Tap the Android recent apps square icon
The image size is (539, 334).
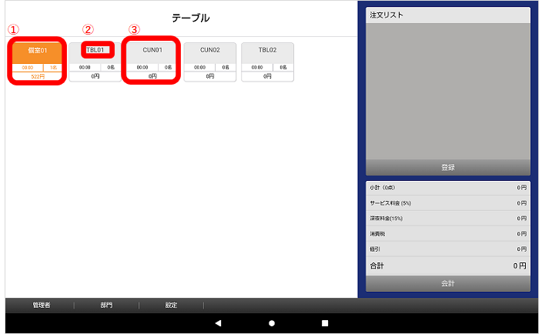[324, 323]
